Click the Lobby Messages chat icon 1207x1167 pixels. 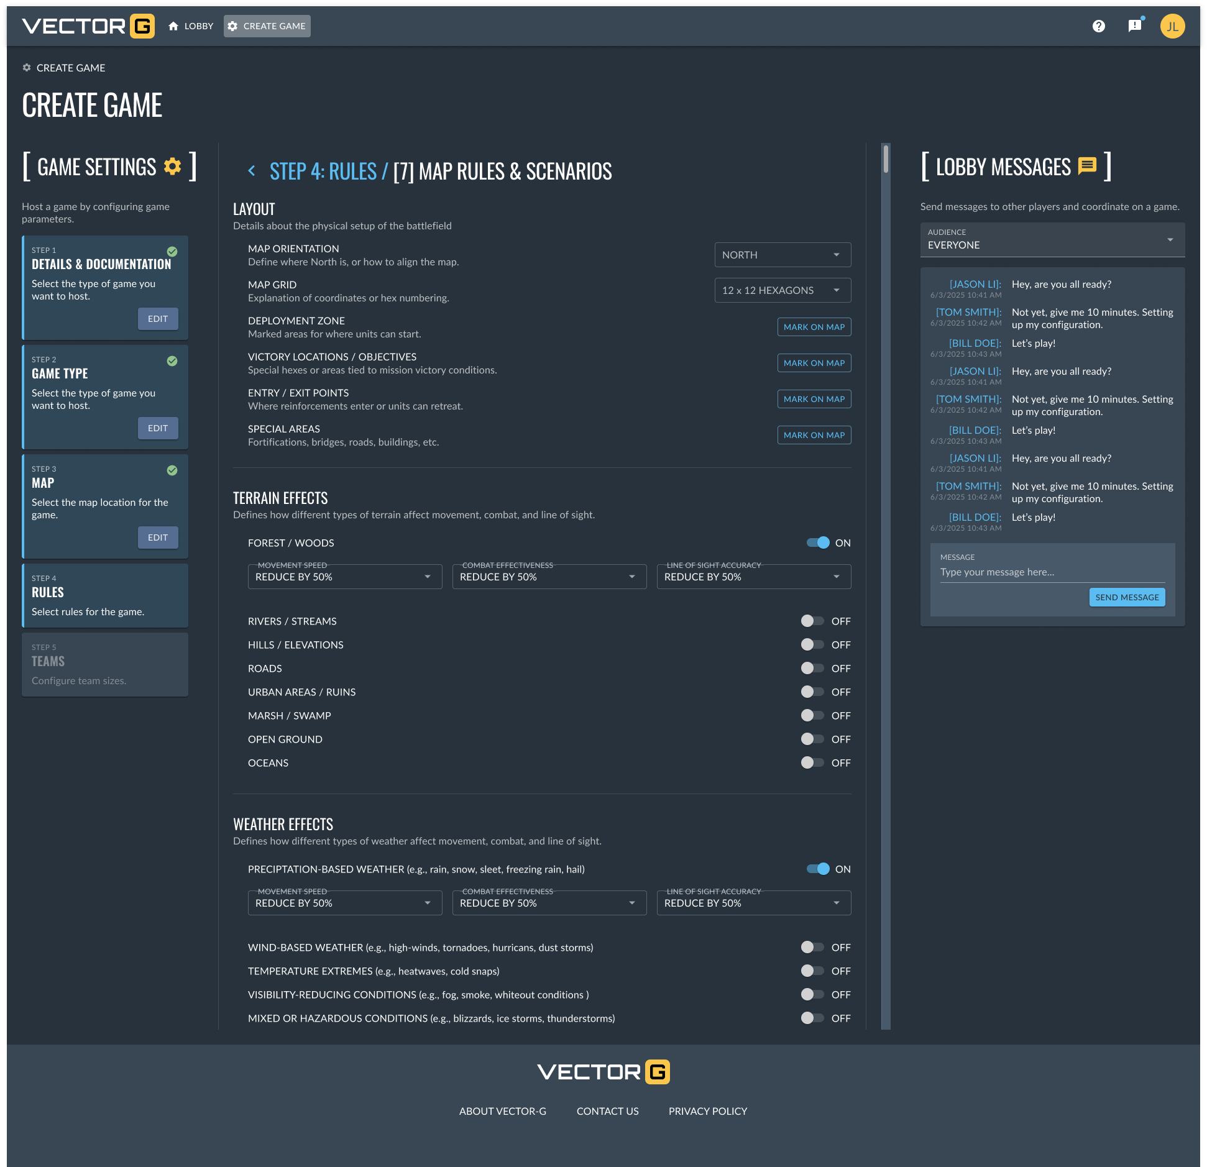tap(1087, 167)
